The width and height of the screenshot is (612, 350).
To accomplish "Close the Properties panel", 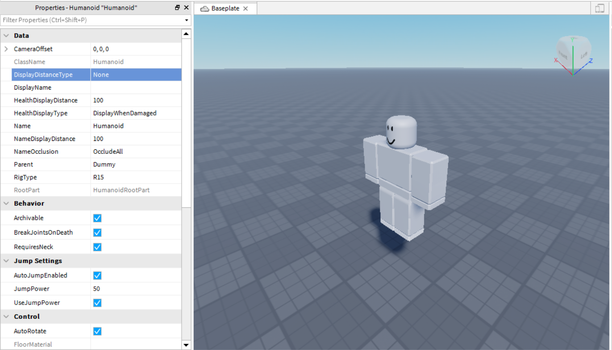I will (186, 8).
